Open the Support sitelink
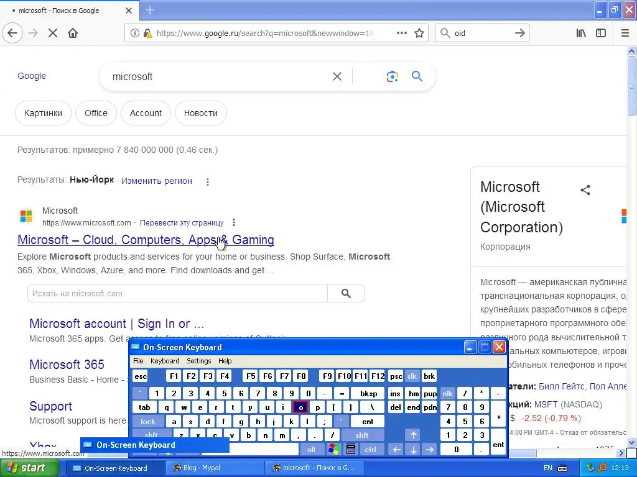The image size is (637, 477). click(50, 406)
